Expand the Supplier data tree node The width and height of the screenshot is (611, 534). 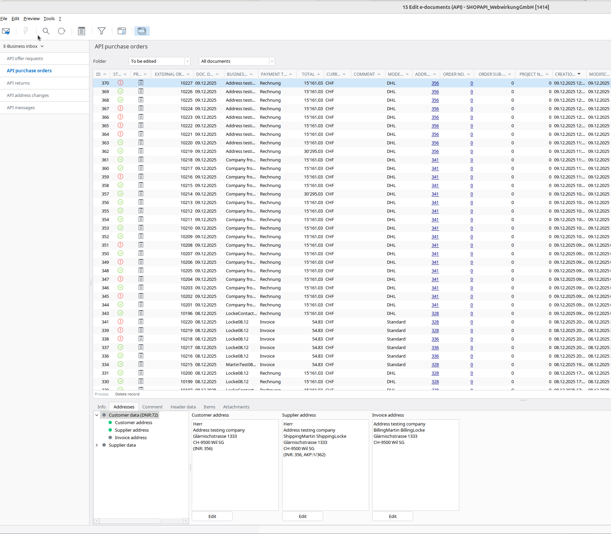[x=97, y=445]
